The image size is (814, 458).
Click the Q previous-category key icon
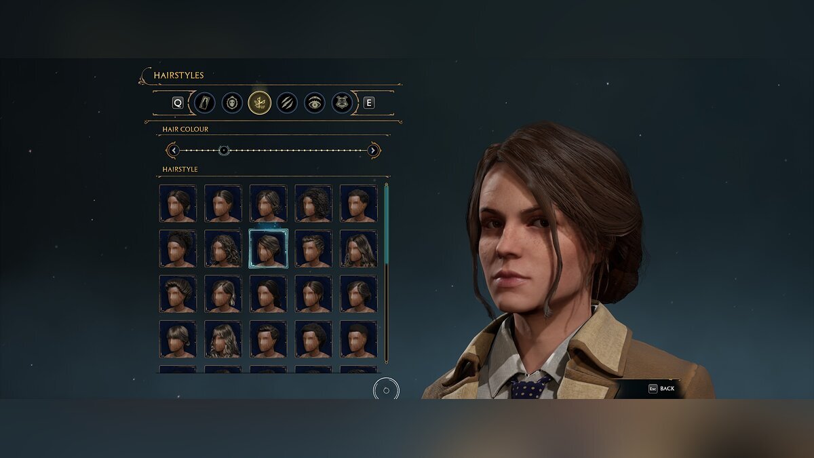[x=178, y=103]
